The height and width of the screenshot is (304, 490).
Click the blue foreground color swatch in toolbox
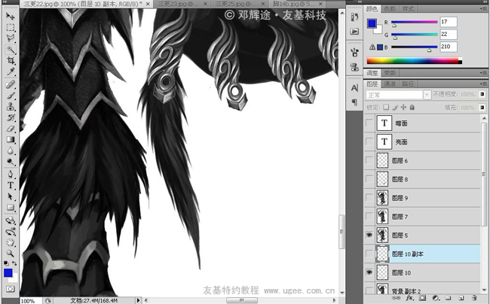pyautogui.click(x=8, y=272)
